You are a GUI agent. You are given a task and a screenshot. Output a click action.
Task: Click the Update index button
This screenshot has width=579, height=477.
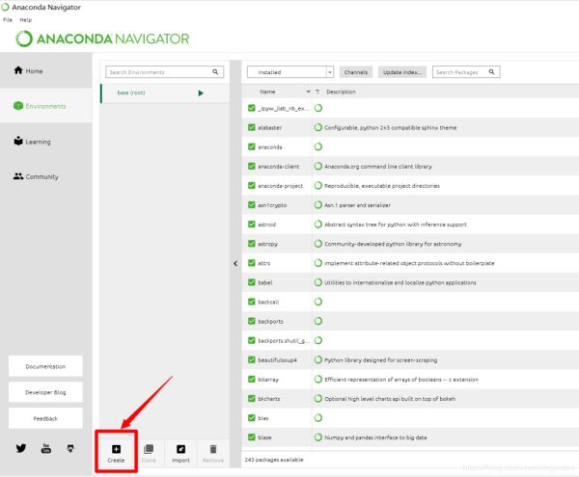tap(400, 71)
